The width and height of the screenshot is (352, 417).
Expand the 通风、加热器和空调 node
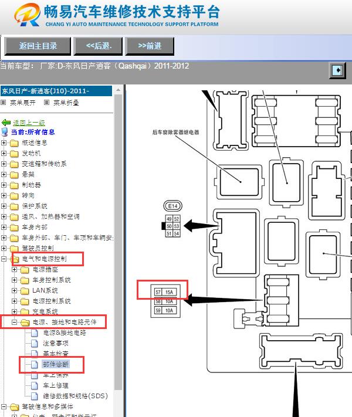(x=4, y=217)
